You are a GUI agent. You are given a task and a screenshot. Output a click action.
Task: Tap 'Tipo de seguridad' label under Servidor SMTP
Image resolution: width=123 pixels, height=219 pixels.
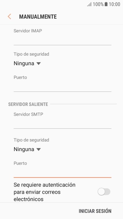(31, 140)
